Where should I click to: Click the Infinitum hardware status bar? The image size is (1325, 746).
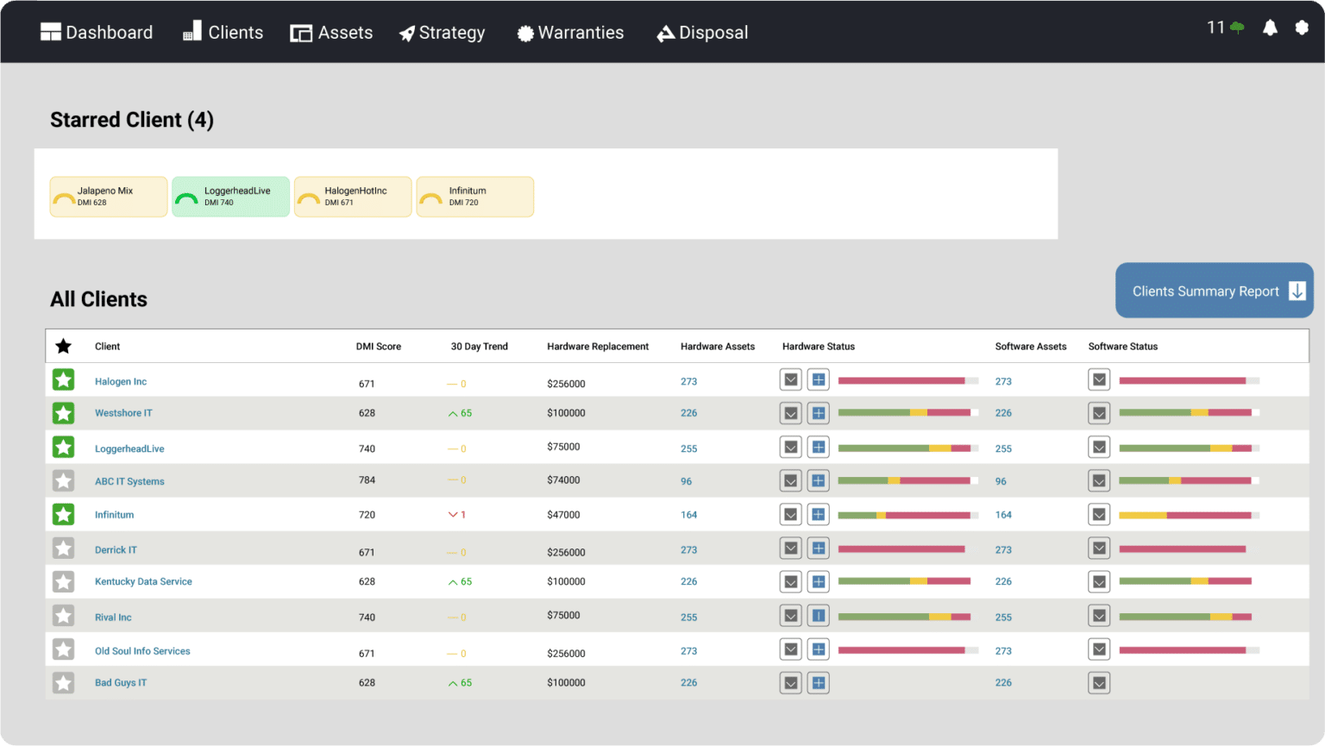coord(904,515)
